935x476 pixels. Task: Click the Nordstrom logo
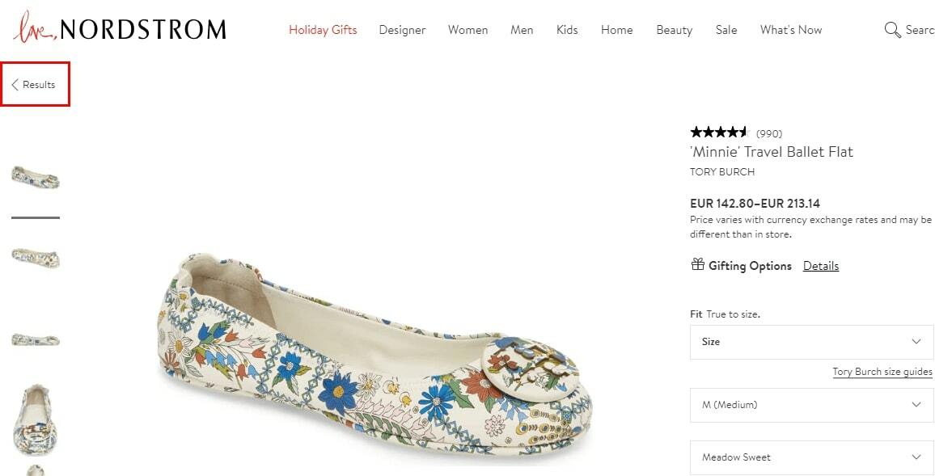120,27
